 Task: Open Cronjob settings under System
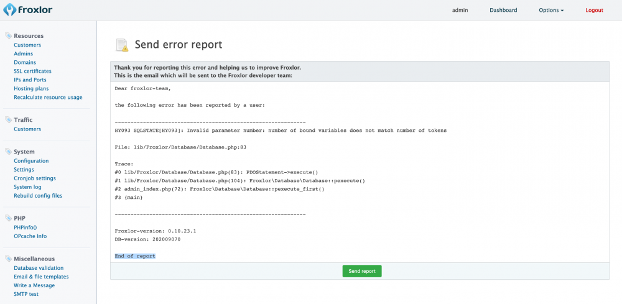[34, 178]
